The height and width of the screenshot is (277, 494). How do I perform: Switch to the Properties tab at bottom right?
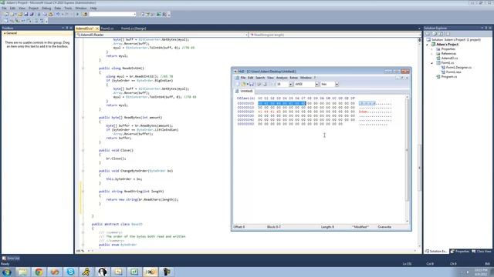coord(460,252)
